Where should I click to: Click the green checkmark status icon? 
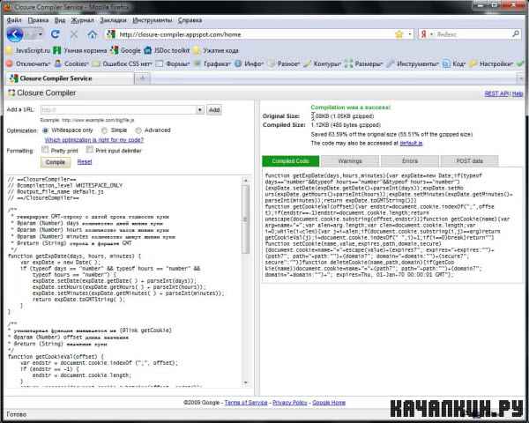click(x=520, y=63)
